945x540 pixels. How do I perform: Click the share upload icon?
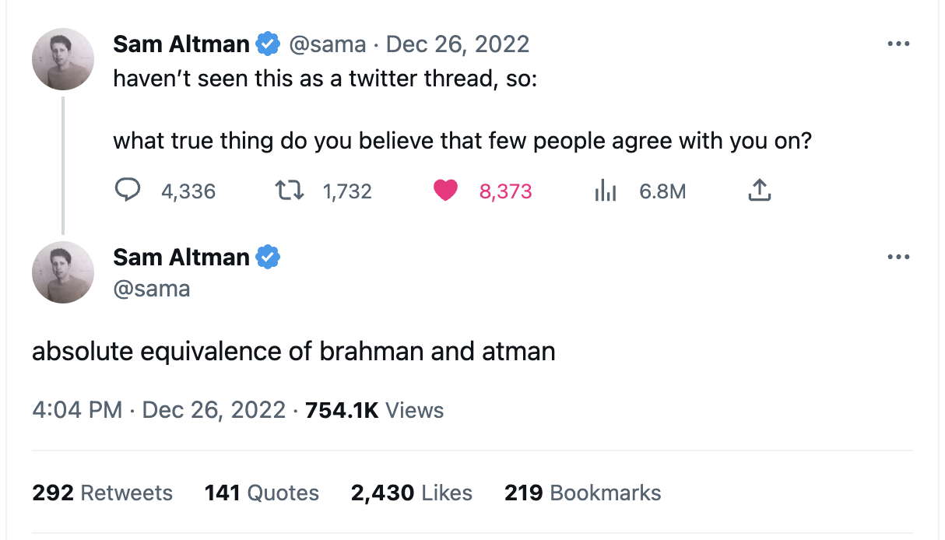pyautogui.click(x=759, y=191)
